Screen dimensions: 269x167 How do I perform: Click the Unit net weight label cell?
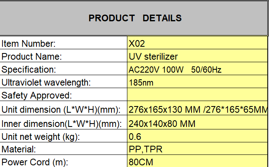tap(63, 137)
